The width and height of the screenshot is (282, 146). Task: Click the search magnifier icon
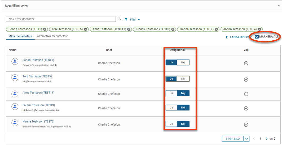[x=119, y=19]
